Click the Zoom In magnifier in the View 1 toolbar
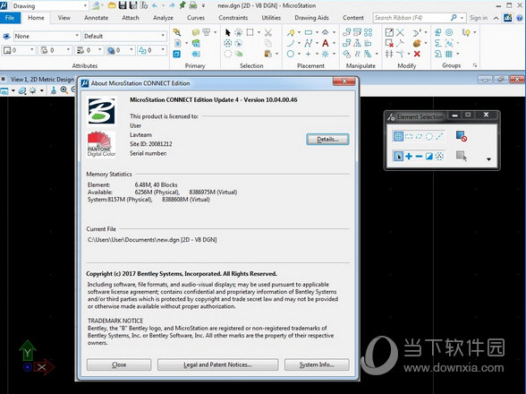526x394 pixels. (64, 90)
